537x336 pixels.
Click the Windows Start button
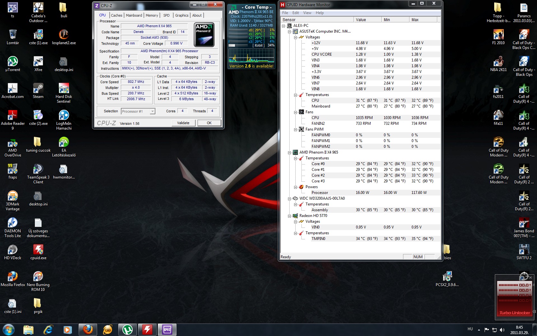tap(8, 330)
